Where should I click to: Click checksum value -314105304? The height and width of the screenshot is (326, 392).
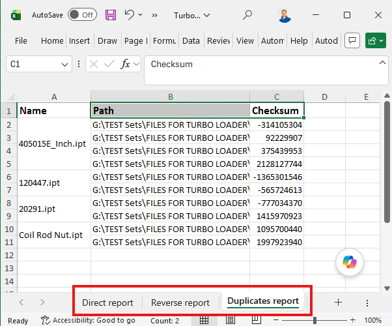pos(277,125)
